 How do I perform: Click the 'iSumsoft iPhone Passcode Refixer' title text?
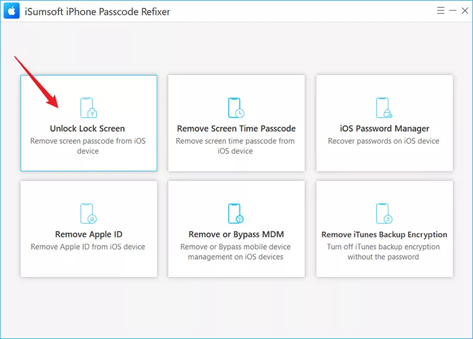pyautogui.click(x=98, y=11)
